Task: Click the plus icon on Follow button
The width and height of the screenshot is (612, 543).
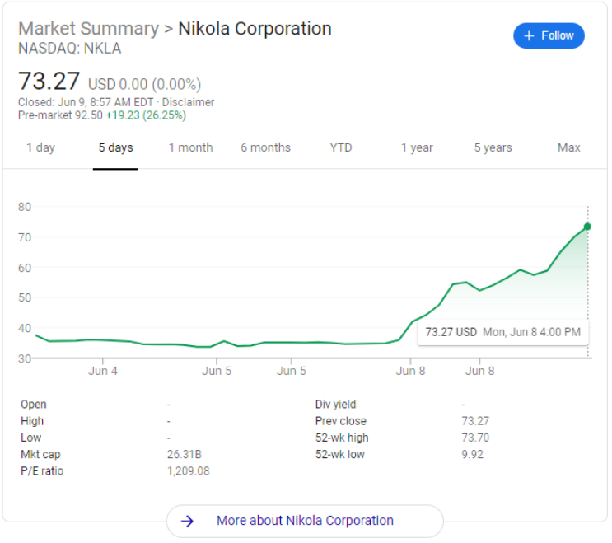Action: (x=529, y=36)
